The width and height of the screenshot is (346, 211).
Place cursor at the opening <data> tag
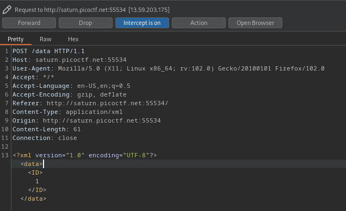pos(32,164)
